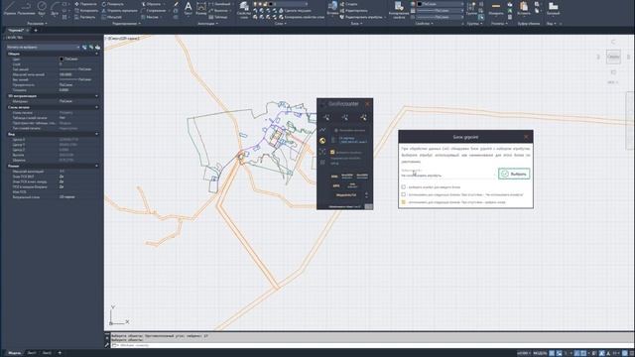Viewport: 635px width, 357px height.
Task: Click the middle GeoRecounter top-row icon
Action: (344, 117)
